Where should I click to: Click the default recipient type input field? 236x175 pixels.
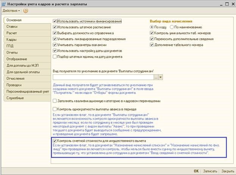[x=103, y=77]
